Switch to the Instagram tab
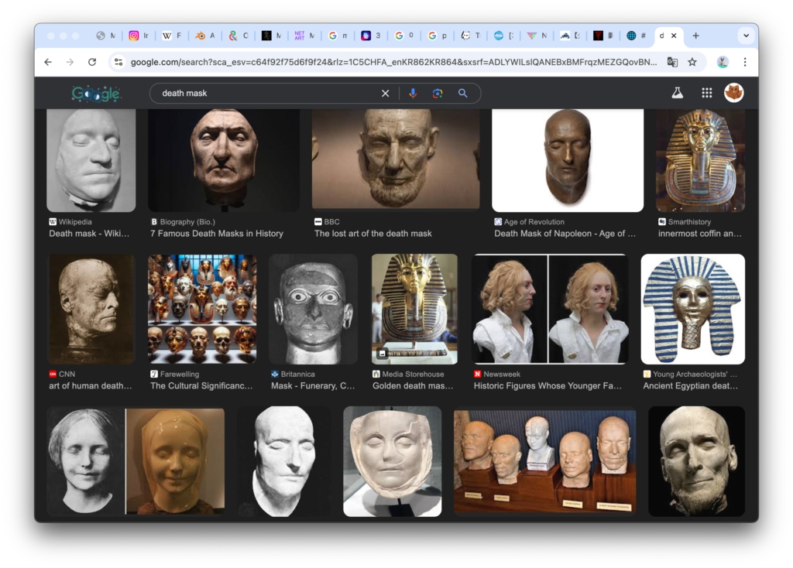The image size is (793, 568). (139, 36)
